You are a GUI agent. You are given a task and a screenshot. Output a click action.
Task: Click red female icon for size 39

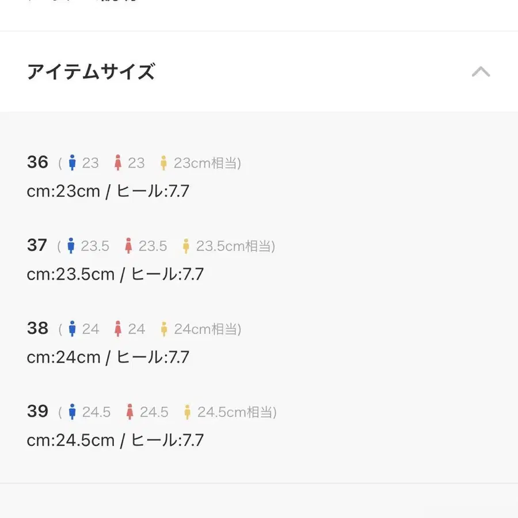tap(129, 412)
